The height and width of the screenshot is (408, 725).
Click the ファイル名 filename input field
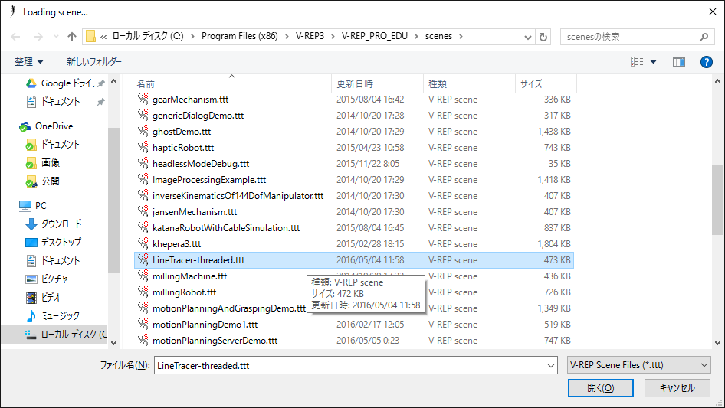tap(349, 365)
